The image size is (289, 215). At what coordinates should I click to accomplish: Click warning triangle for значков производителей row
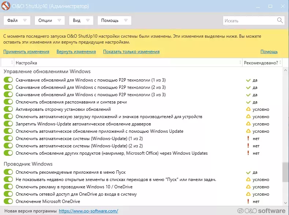(248, 116)
